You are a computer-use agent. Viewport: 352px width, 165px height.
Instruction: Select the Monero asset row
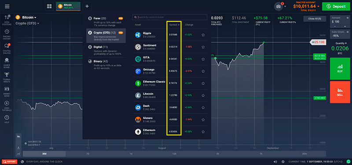pos(170,120)
